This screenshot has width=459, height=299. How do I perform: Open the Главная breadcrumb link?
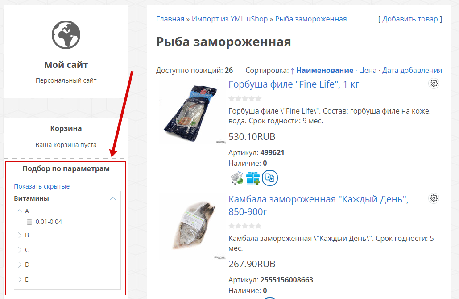(x=170, y=19)
